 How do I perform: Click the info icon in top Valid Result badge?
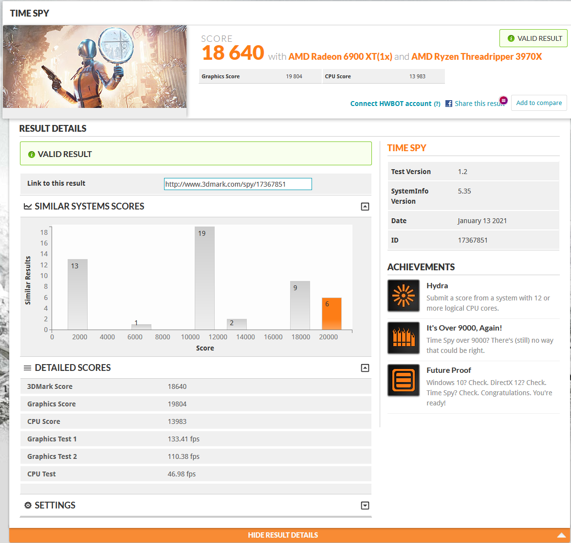[511, 38]
